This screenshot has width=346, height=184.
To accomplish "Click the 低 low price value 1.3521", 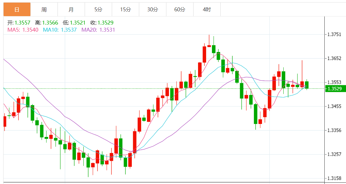I will (78, 23).
